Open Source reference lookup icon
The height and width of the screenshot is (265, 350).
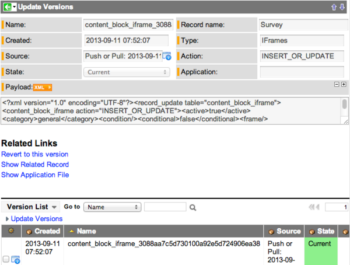(x=167, y=56)
